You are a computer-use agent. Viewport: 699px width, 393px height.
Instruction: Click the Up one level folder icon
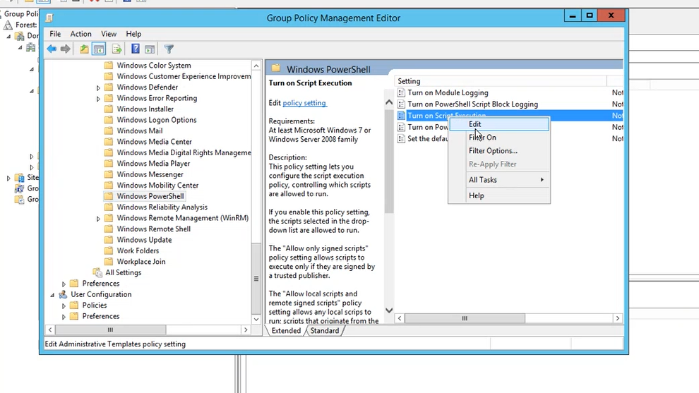(84, 49)
